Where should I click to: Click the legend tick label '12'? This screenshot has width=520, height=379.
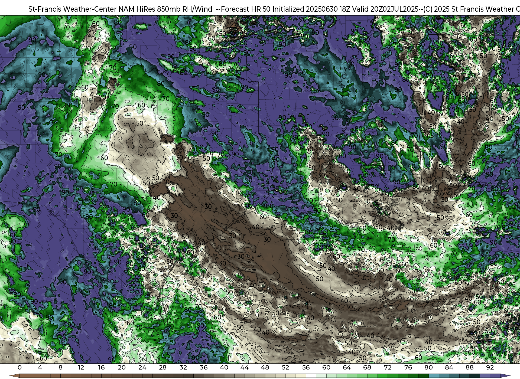(x=81, y=367)
